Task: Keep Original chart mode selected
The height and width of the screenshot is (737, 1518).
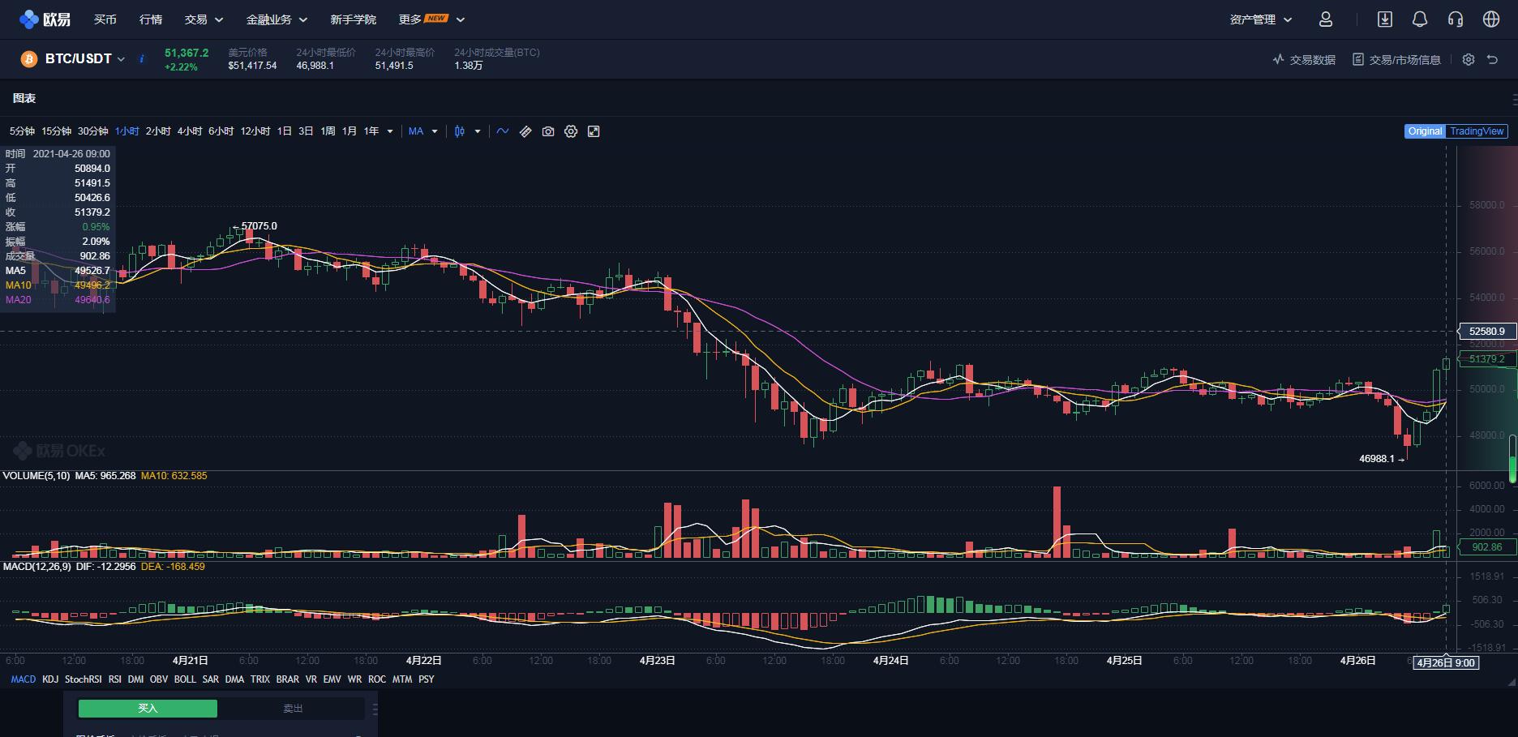Action: coord(1425,131)
